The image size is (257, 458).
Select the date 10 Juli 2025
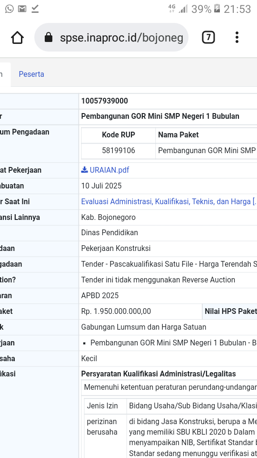[101, 186]
